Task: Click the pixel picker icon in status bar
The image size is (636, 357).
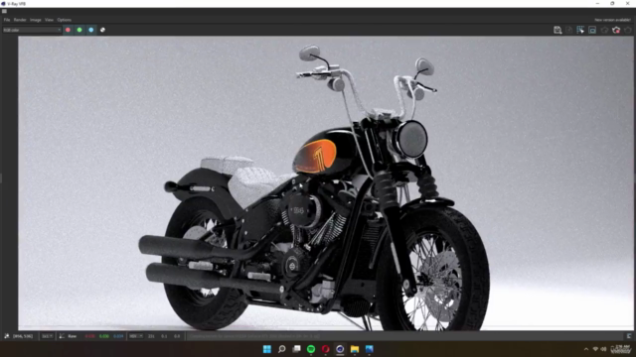Action: pyautogui.click(x=7, y=336)
